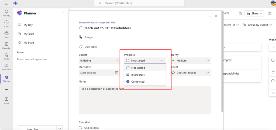Open OneDrive cloud icon

pyautogui.click(x=6, y=65)
